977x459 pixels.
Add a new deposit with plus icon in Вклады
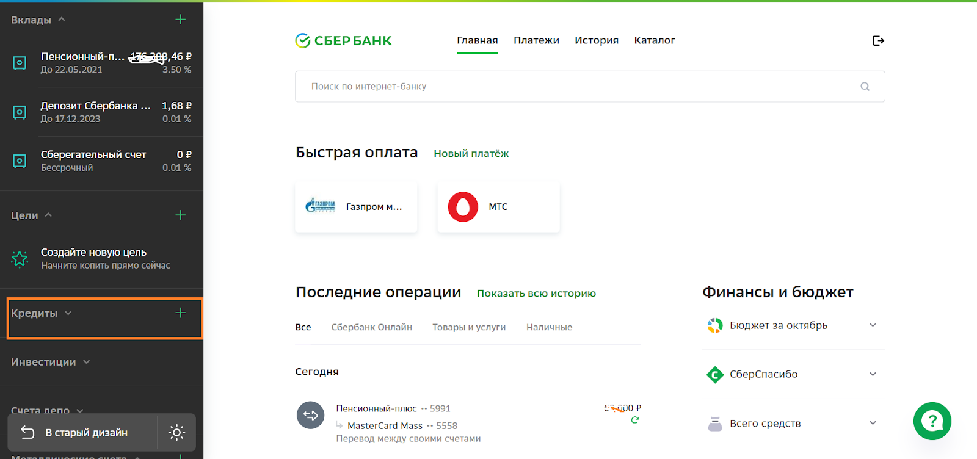click(x=181, y=20)
